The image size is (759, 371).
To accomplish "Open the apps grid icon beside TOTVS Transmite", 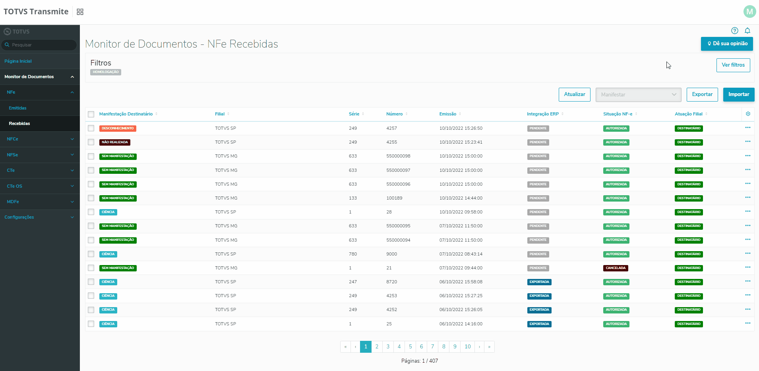I will coord(80,12).
